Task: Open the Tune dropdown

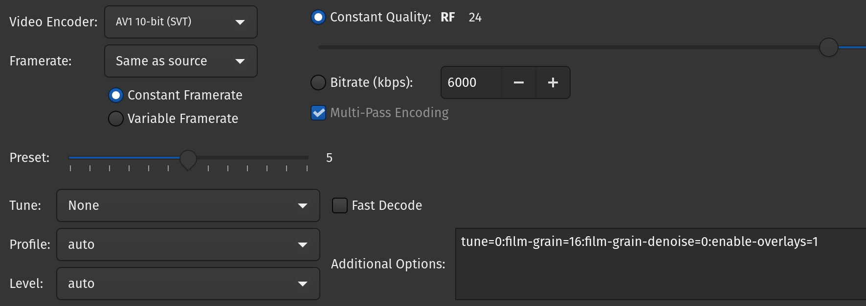Action: coord(188,205)
